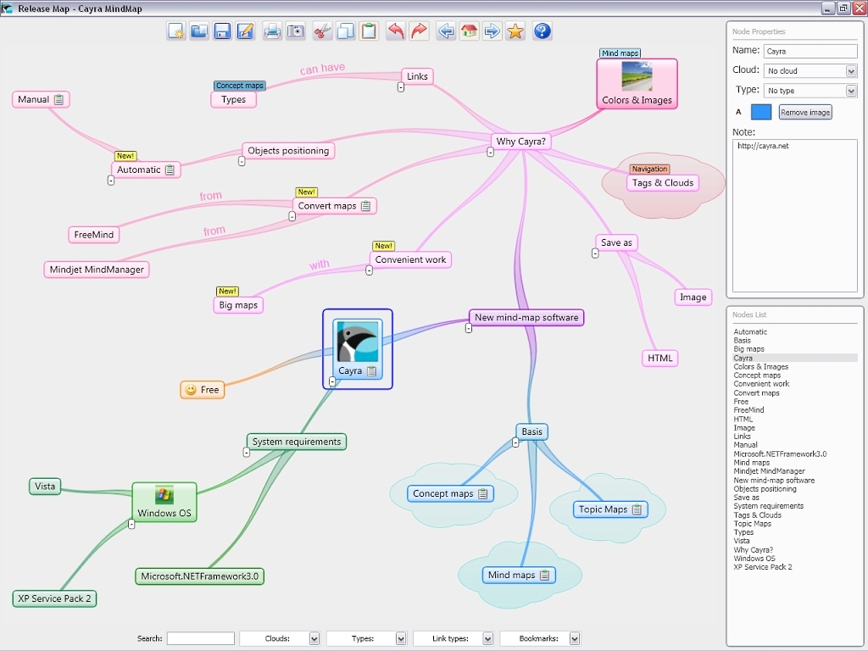Copy the selected node
868x651 pixels.
pyautogui.click(x=346, y=31)
